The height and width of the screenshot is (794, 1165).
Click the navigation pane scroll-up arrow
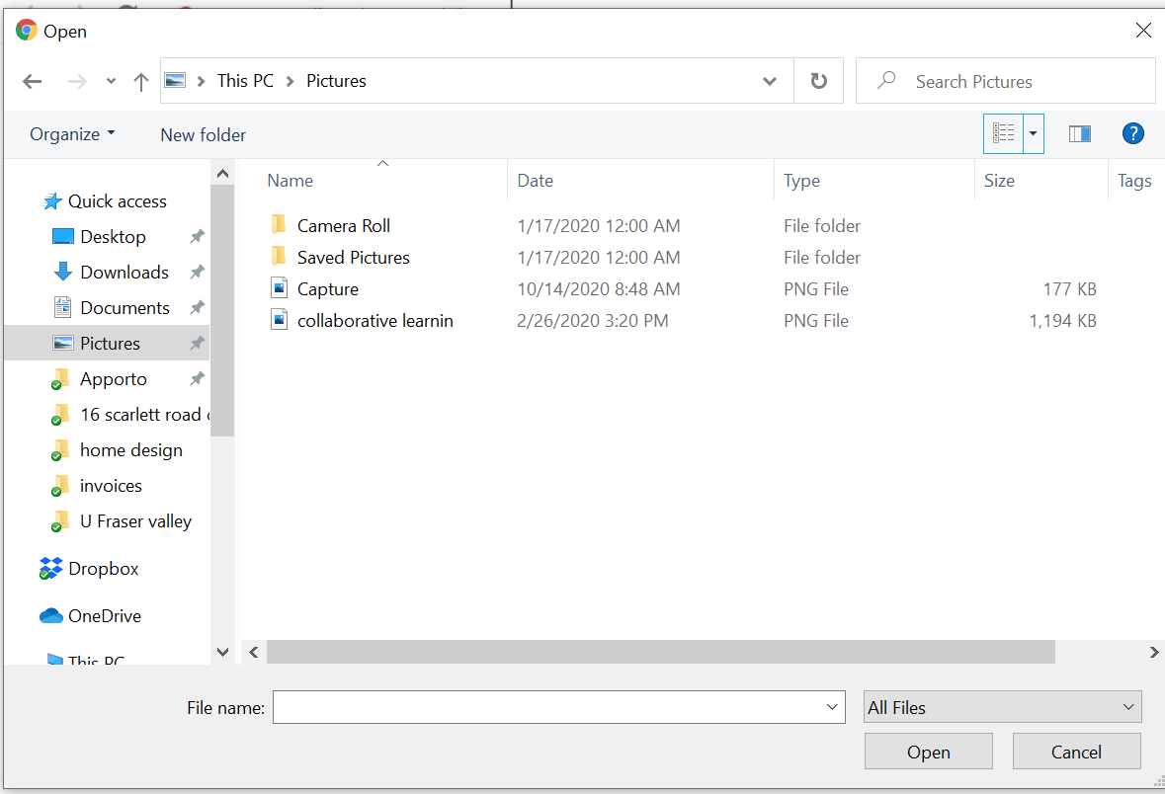tap(222, 174)
